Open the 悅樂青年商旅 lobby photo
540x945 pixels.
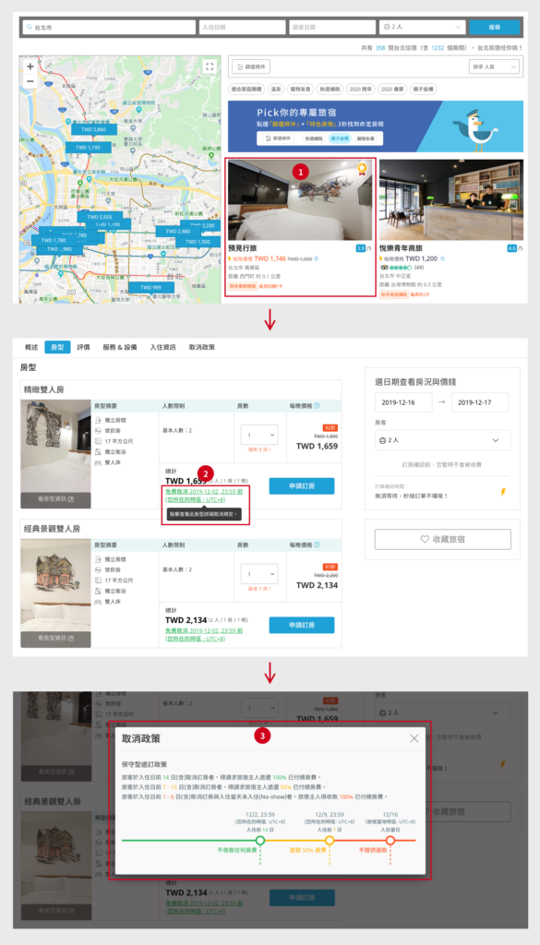451,200
